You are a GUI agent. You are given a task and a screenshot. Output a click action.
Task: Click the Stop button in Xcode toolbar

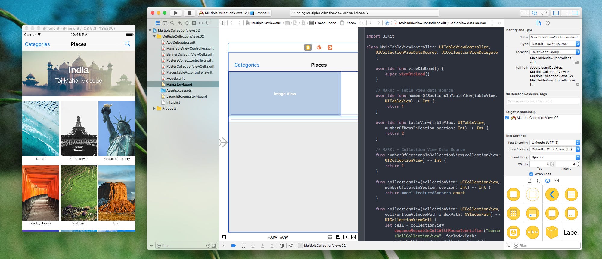pyautogui.click(x=189, y=13)
